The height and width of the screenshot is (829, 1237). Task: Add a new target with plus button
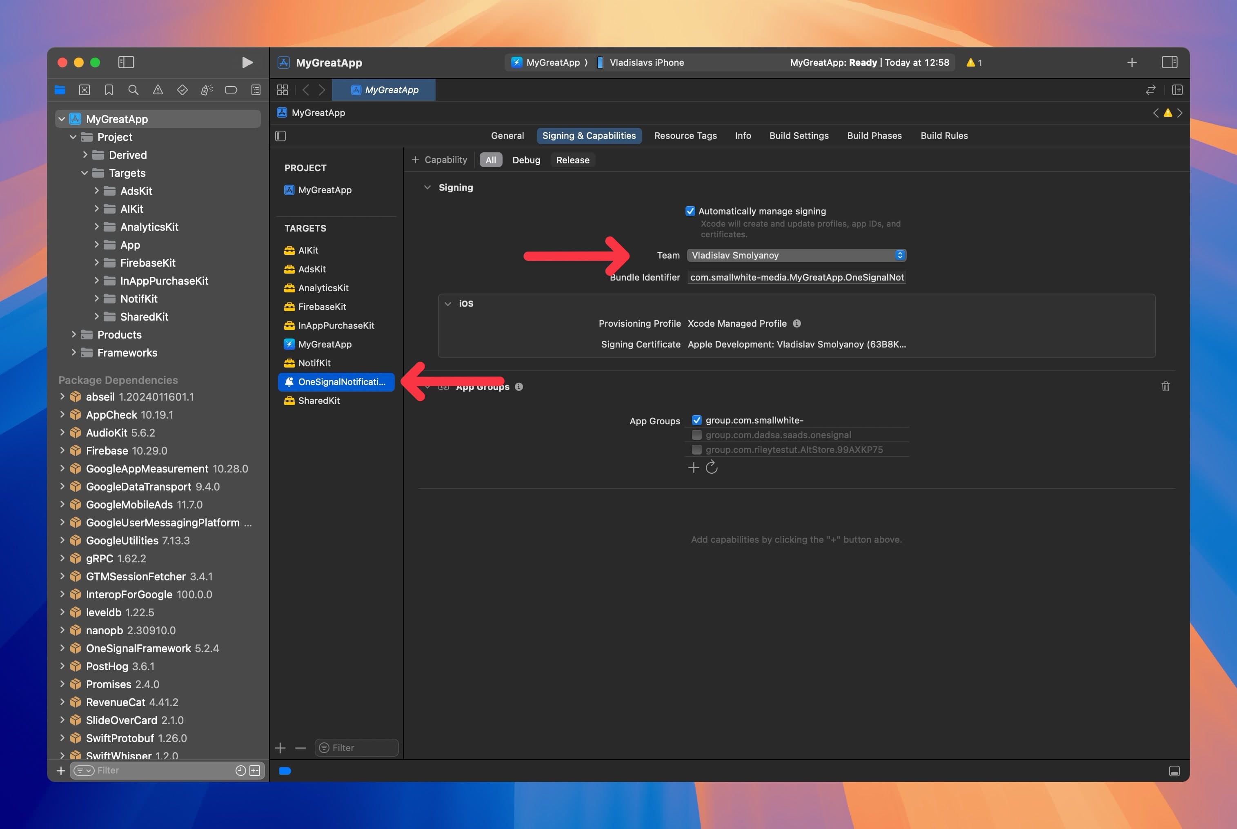click(280, 748)
